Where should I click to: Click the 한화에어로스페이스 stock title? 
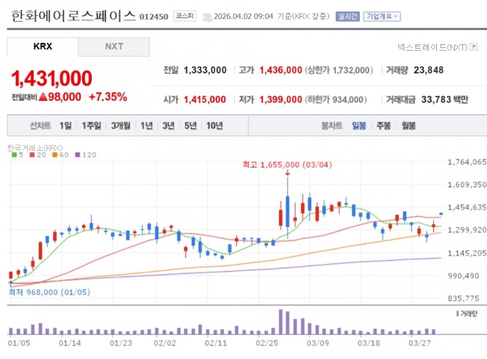coord(73,16)
